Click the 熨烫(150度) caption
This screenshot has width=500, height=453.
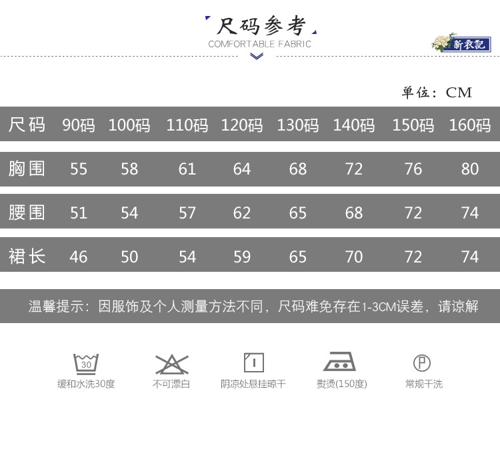[342, 384]
